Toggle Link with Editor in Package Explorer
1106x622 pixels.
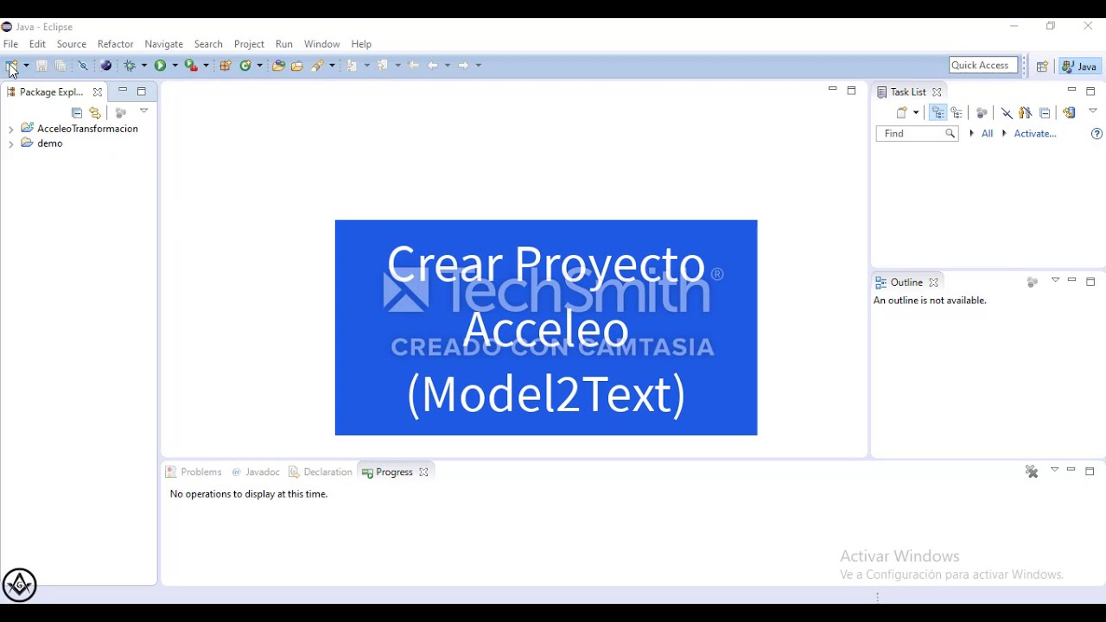(x=95, y=112)
